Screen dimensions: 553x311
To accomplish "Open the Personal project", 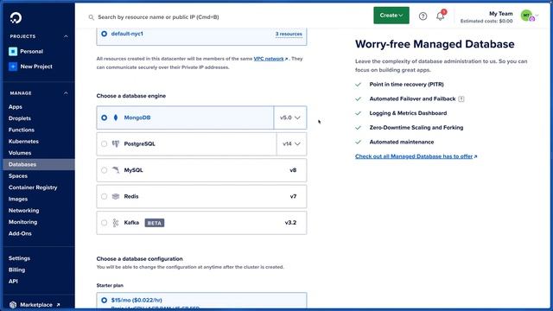I will 31,52.
